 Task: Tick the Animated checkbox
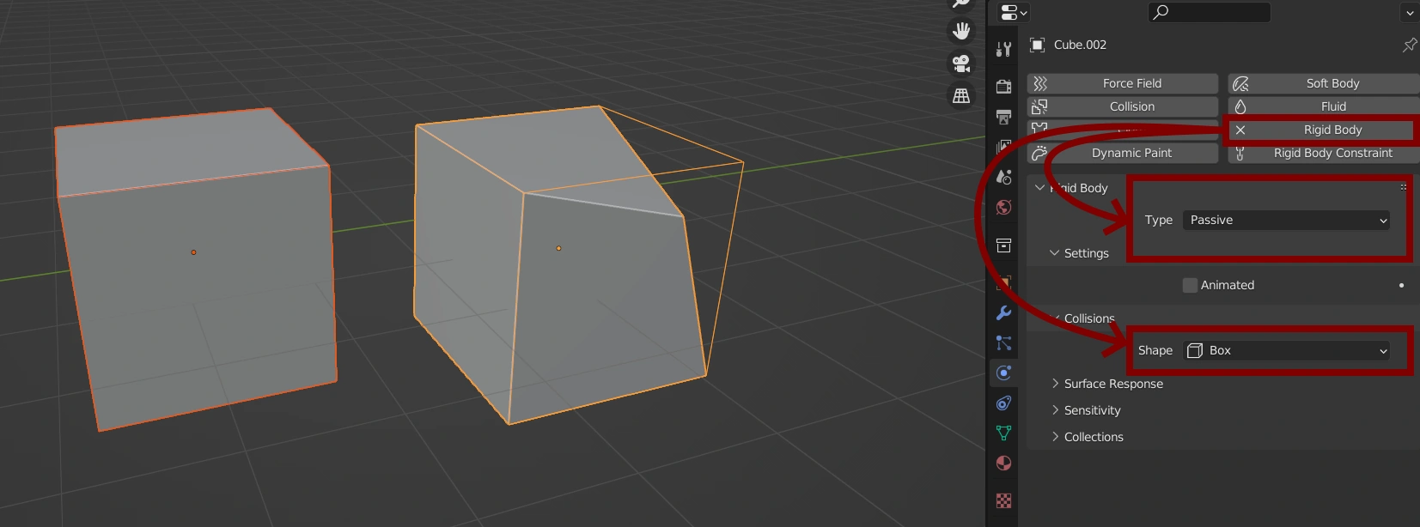pos(1190,285)
